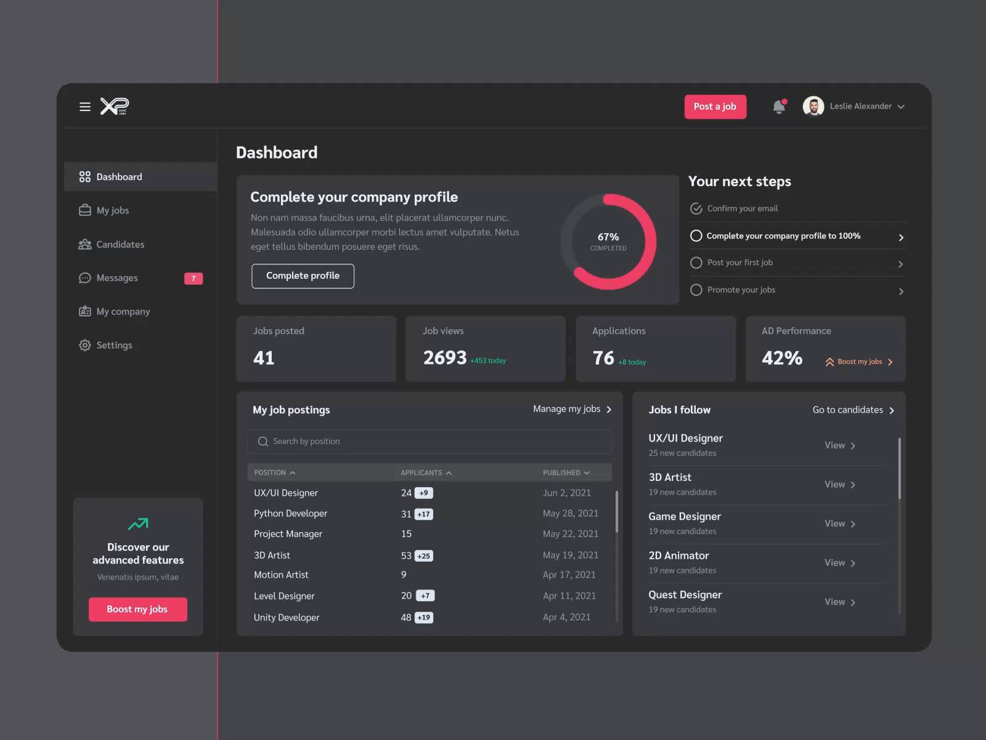View the 2D Animator followed job
Image resolution: width=986 pixels, height=740 pixels.
tap(840, 563)
